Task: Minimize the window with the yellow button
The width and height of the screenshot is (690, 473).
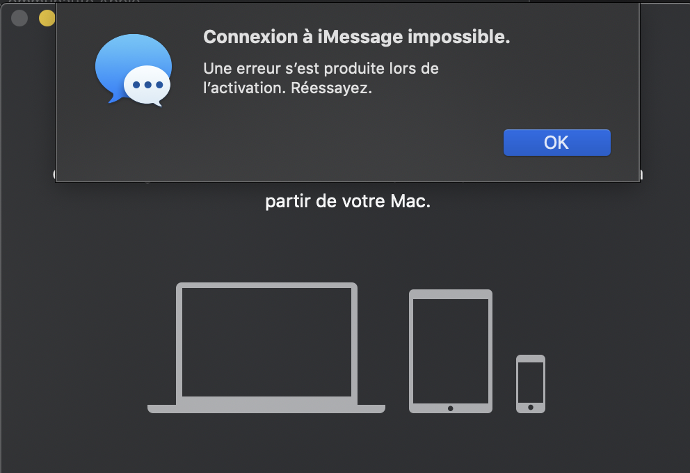Action: pyautogui.click(x=47, y=18)
